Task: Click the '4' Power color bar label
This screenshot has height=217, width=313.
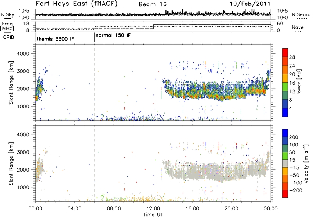Action: click(x=290, y=108)
